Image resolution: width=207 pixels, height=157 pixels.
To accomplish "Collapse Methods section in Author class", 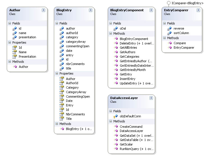I will [10, 61].
